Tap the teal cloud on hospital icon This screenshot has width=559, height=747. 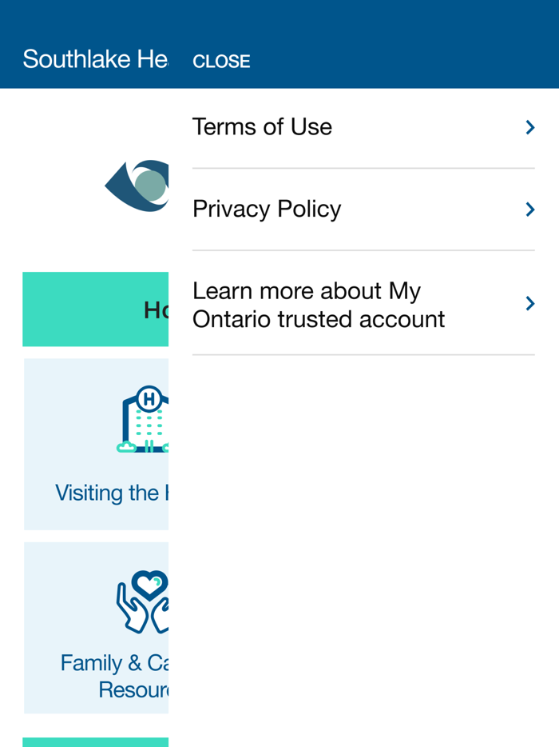(x=126, y=447)
